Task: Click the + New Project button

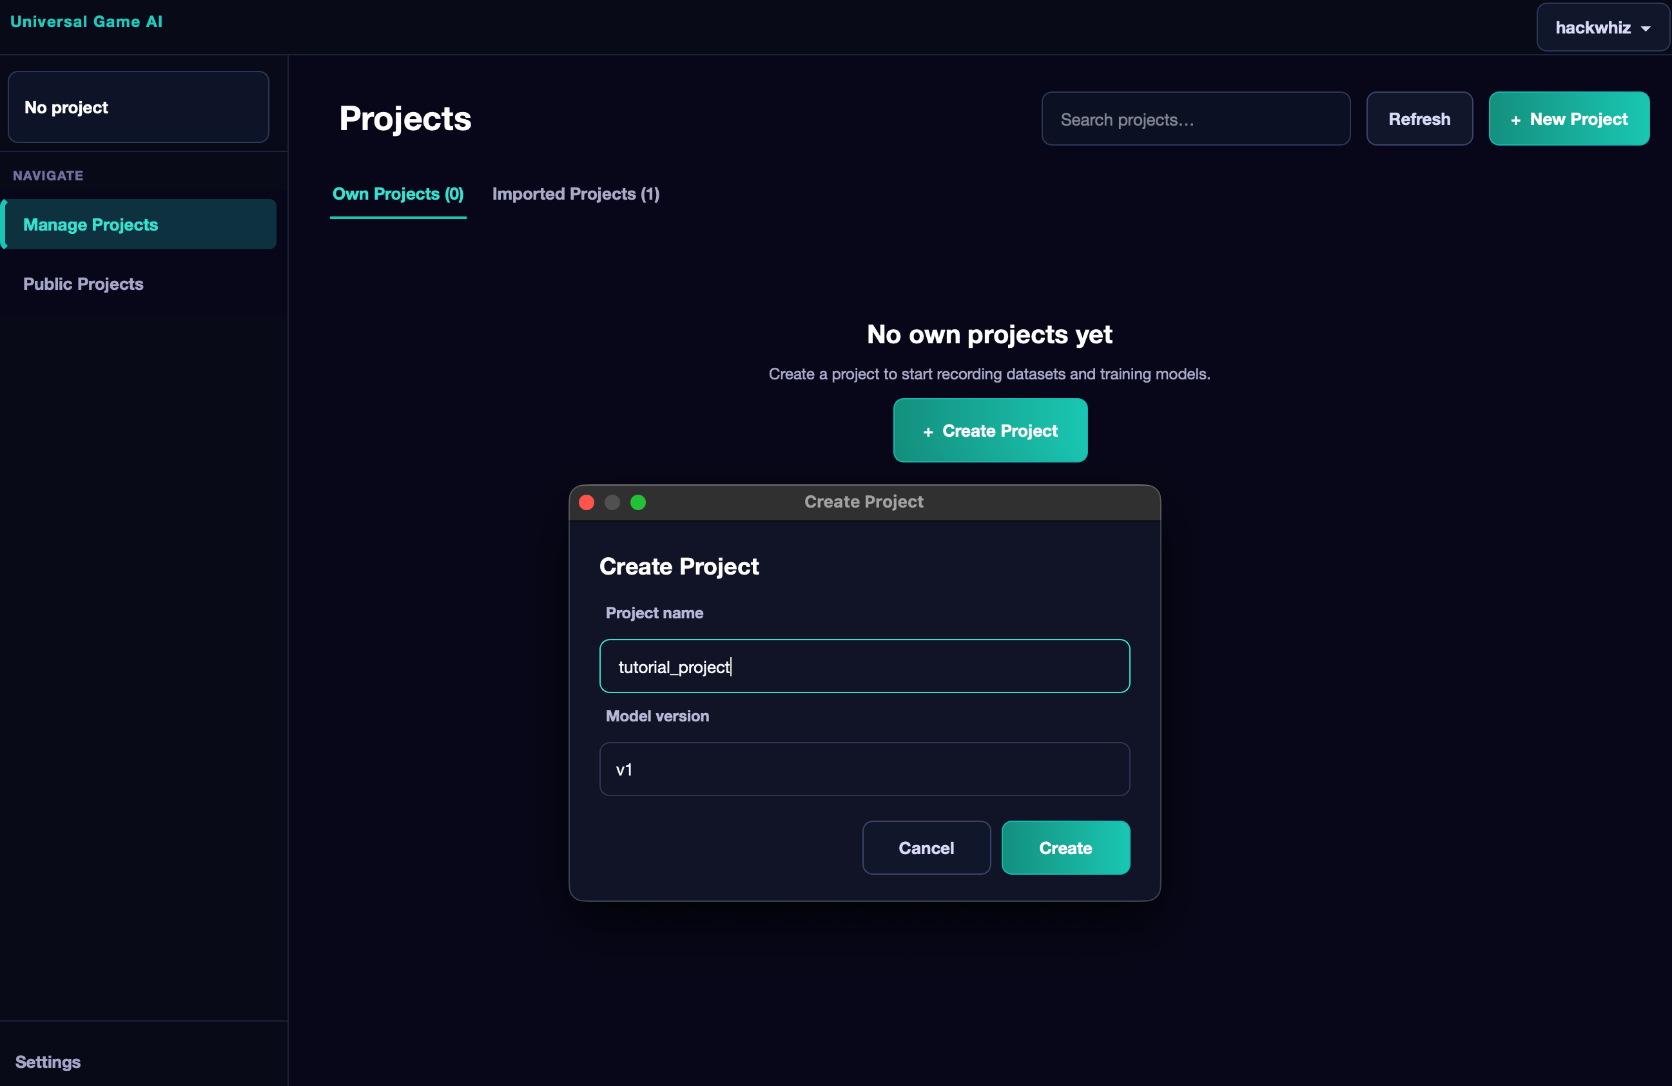Action: 1569,119
